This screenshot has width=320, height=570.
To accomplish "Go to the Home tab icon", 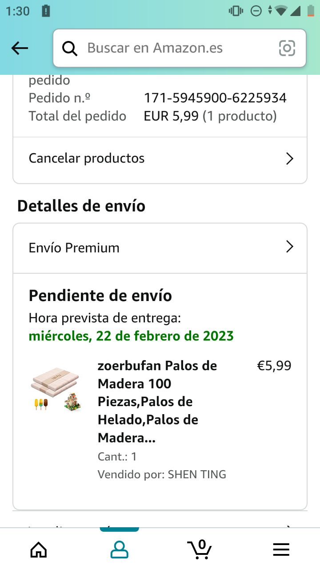I will (39, 549).
